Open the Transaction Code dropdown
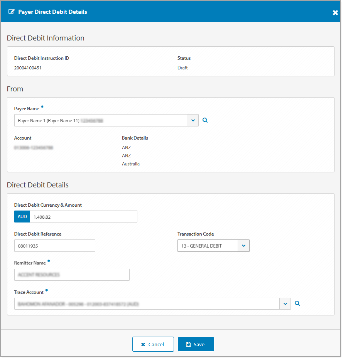Image resolution: width=343 pixels, height=359 pixels. pos(243,246)
